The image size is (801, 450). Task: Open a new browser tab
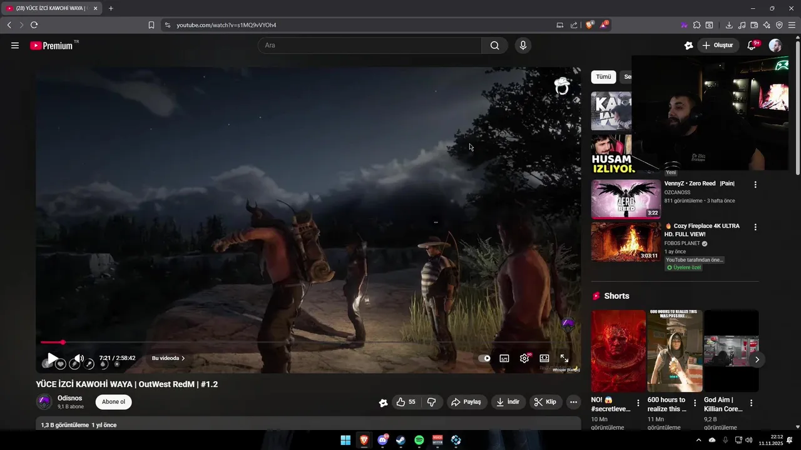coord(111,8)
